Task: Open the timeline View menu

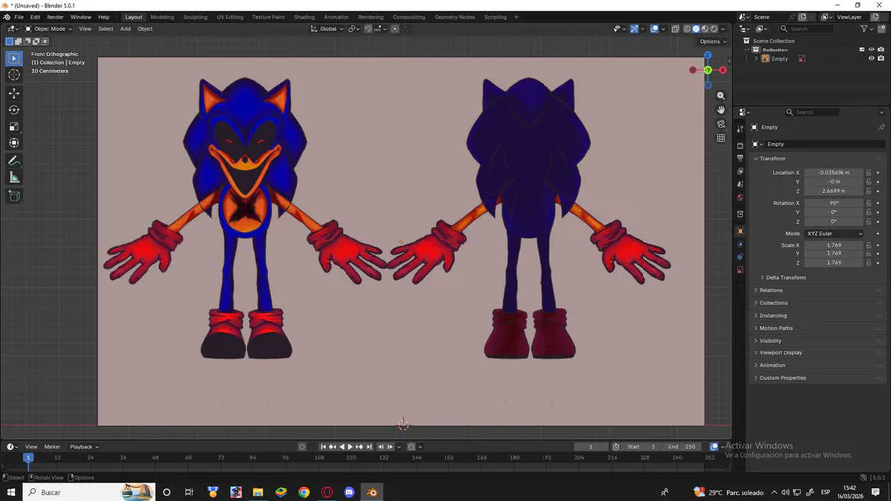Action: tap(31, 447)
